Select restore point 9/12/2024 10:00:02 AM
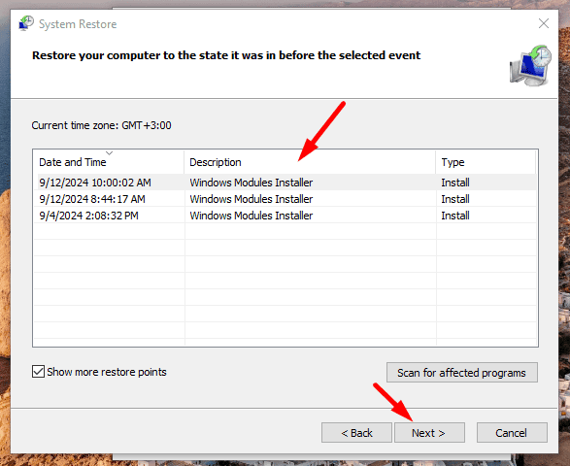This screenshot has width=570, height=466. (x=285, y=183)
